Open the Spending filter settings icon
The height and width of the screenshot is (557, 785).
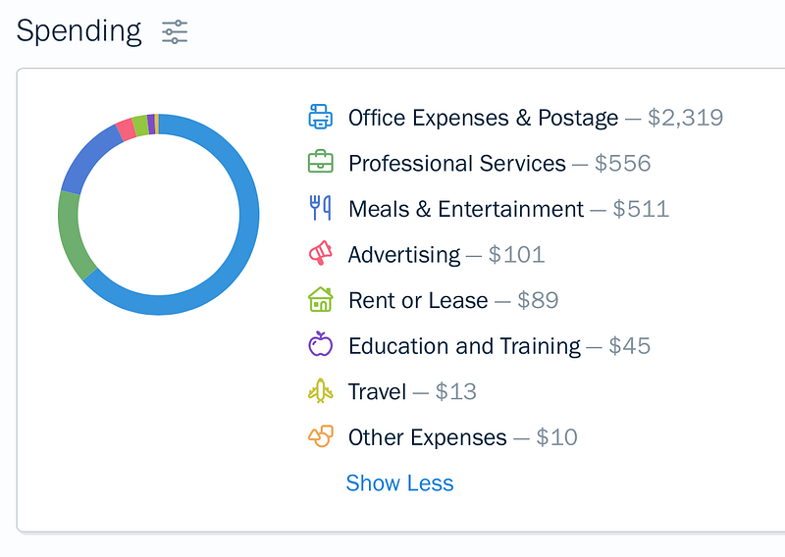[x=175, y=32]
